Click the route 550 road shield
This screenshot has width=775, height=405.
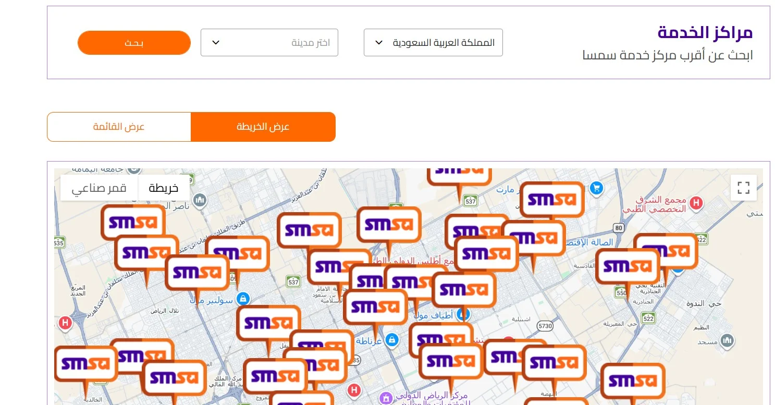621,293
